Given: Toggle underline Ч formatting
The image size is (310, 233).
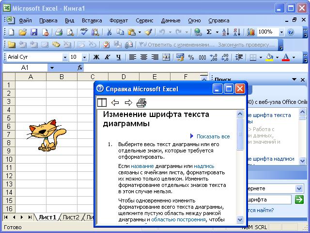Looking at the screenshot, I should click(x=118, y=57).
